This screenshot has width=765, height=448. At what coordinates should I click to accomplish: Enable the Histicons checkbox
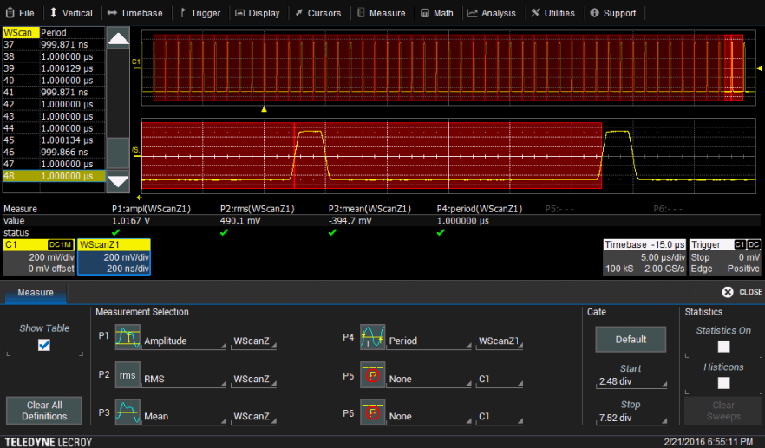723,383
